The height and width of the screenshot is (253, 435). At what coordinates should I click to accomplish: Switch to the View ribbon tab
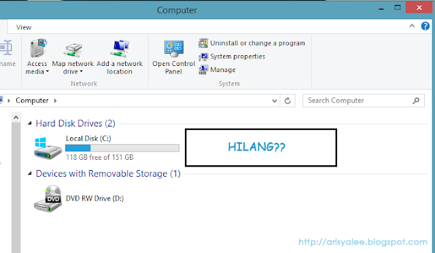click(x=24, y=27)
